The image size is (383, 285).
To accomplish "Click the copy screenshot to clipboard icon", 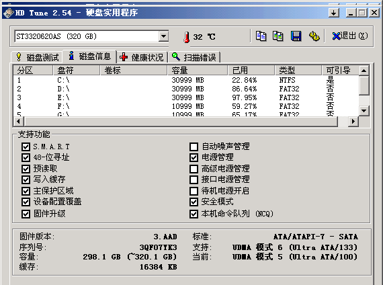I will (x=278, y=36).
